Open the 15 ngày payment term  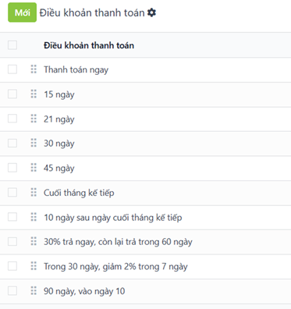[x=59, y=94]
